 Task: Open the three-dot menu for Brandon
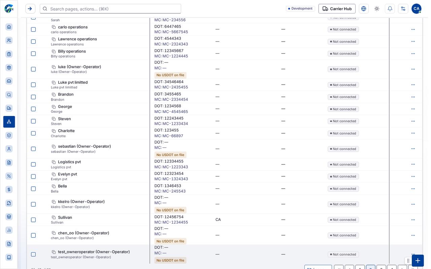(x=413, y=97)
